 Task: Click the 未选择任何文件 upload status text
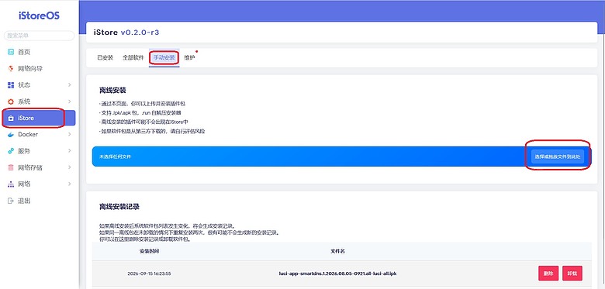(115, 157)
